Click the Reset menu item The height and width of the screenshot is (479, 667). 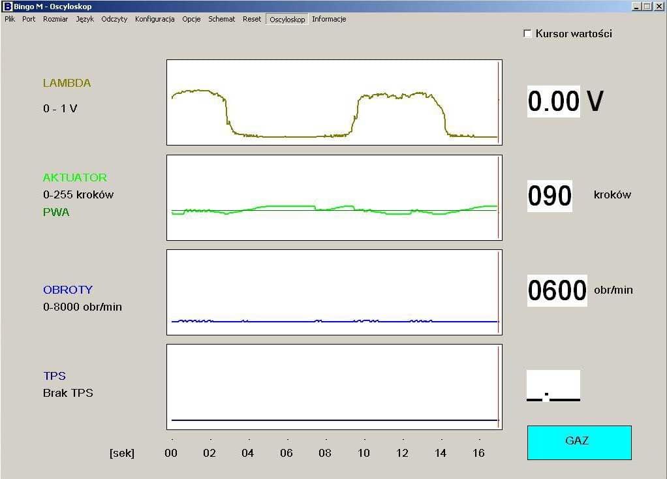tap(252, 19)
